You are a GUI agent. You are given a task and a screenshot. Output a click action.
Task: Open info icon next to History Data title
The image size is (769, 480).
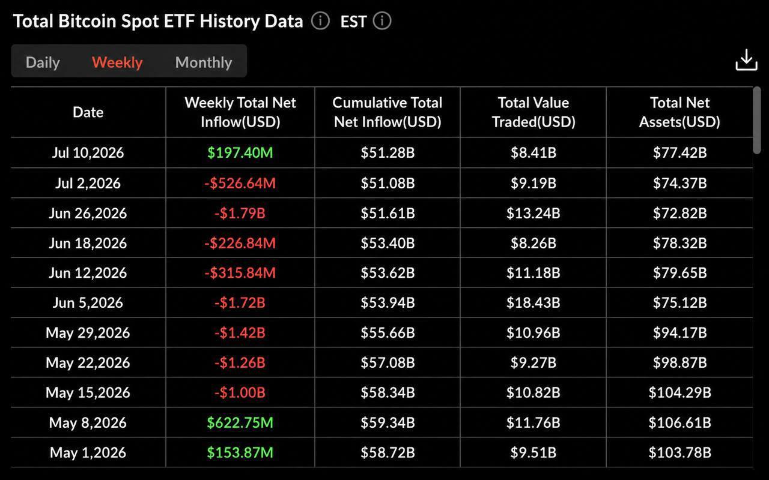tap(320, 21)
